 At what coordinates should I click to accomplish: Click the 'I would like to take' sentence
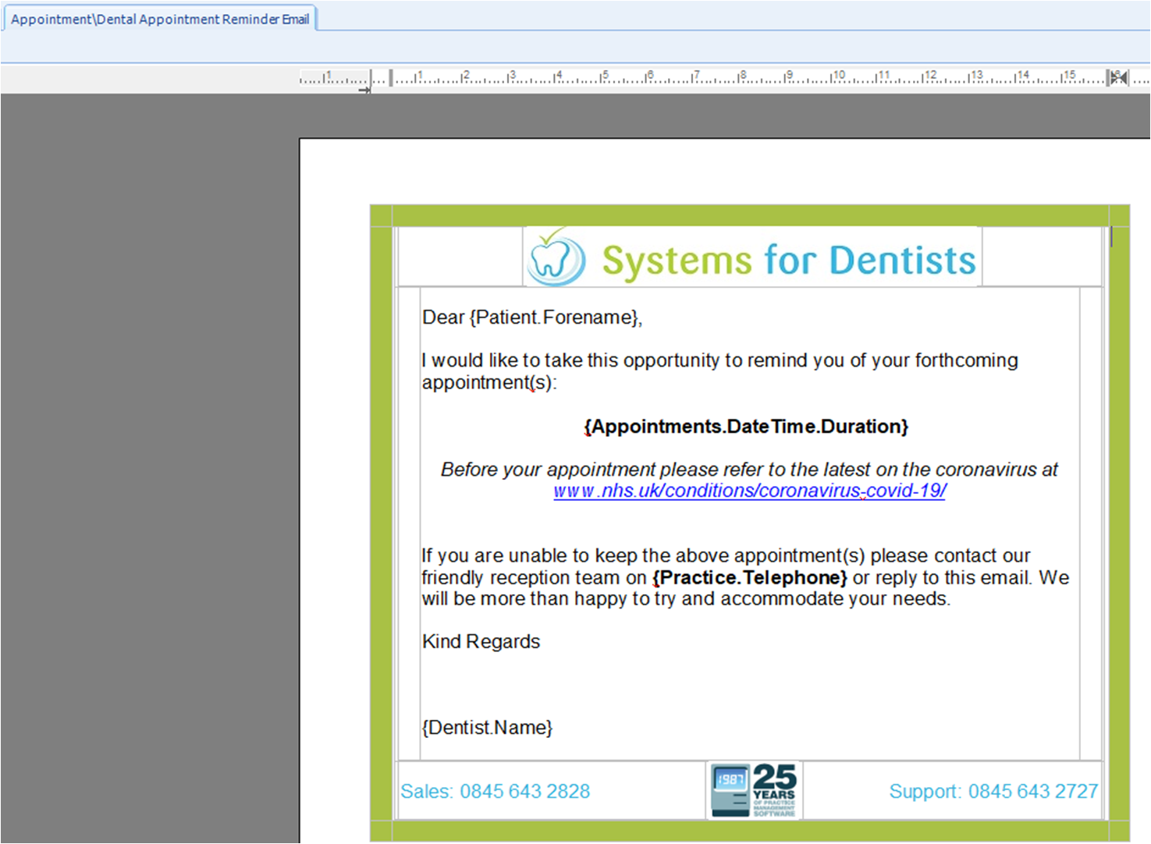(x=719, y=360)
